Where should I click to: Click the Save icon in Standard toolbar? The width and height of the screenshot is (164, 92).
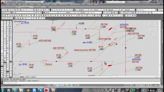7,10
